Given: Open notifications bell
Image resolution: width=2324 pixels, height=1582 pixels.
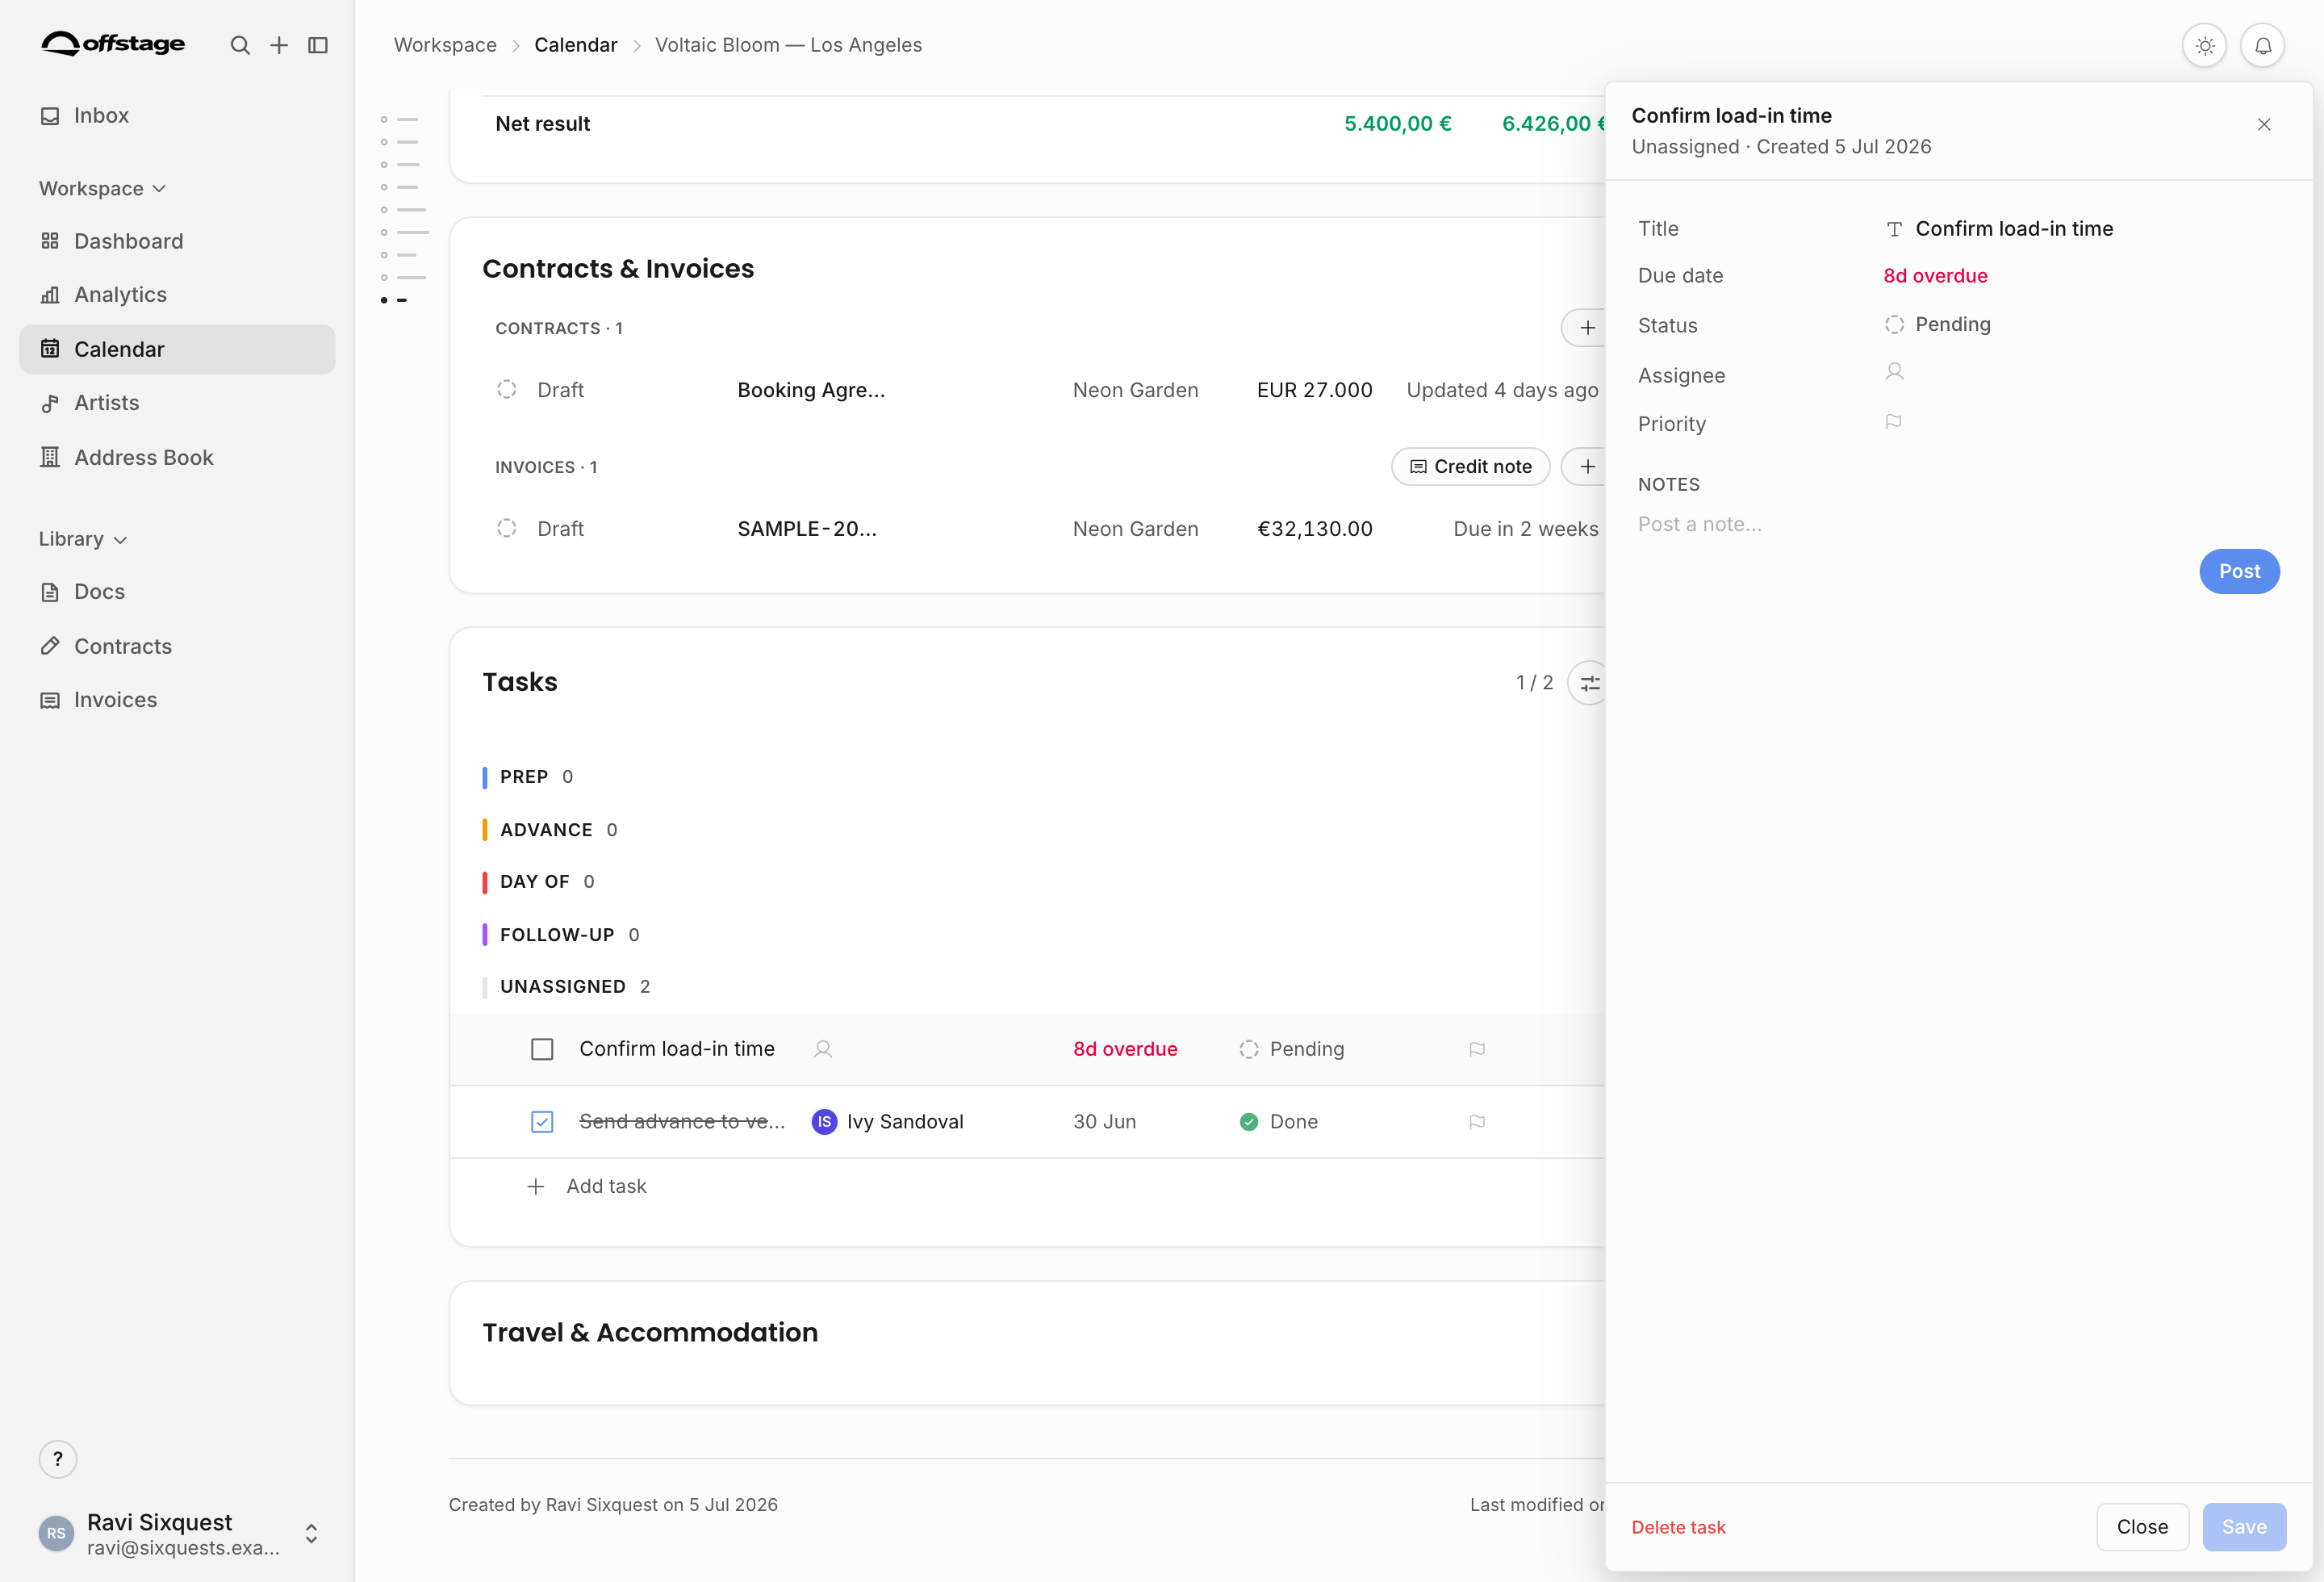Looking at the screenshot, I should pos(2262,46).
